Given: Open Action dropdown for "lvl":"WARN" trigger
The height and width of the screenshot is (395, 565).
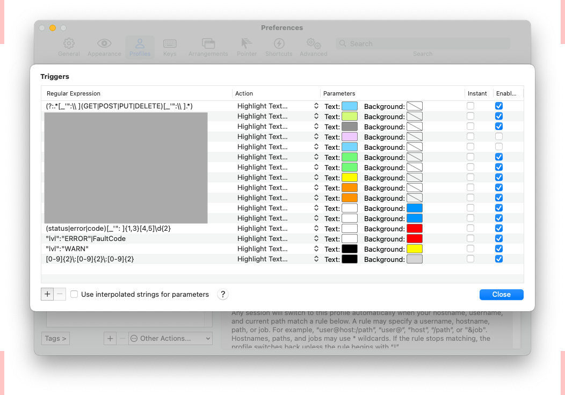Looking at the screenshot, I should [x=278, y=249].
